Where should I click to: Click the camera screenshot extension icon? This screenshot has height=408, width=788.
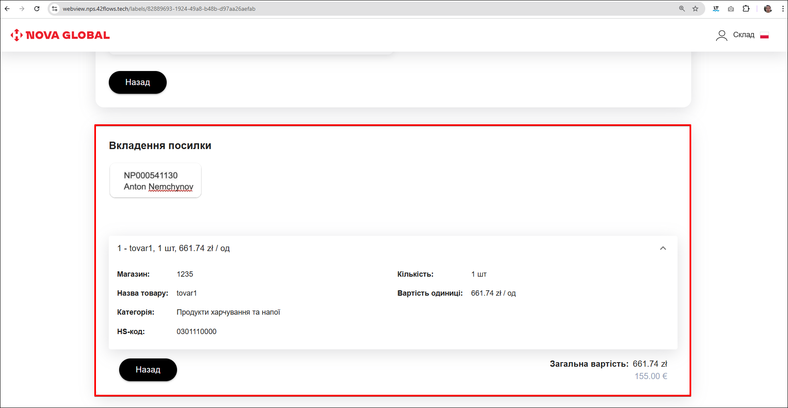731,9
